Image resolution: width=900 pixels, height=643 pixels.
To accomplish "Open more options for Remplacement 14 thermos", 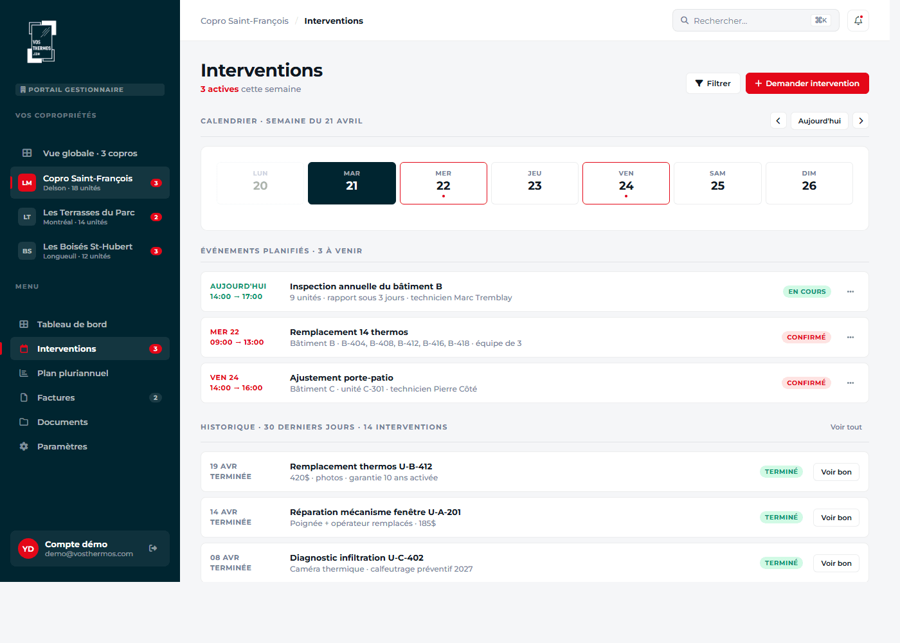I will 851,338.
